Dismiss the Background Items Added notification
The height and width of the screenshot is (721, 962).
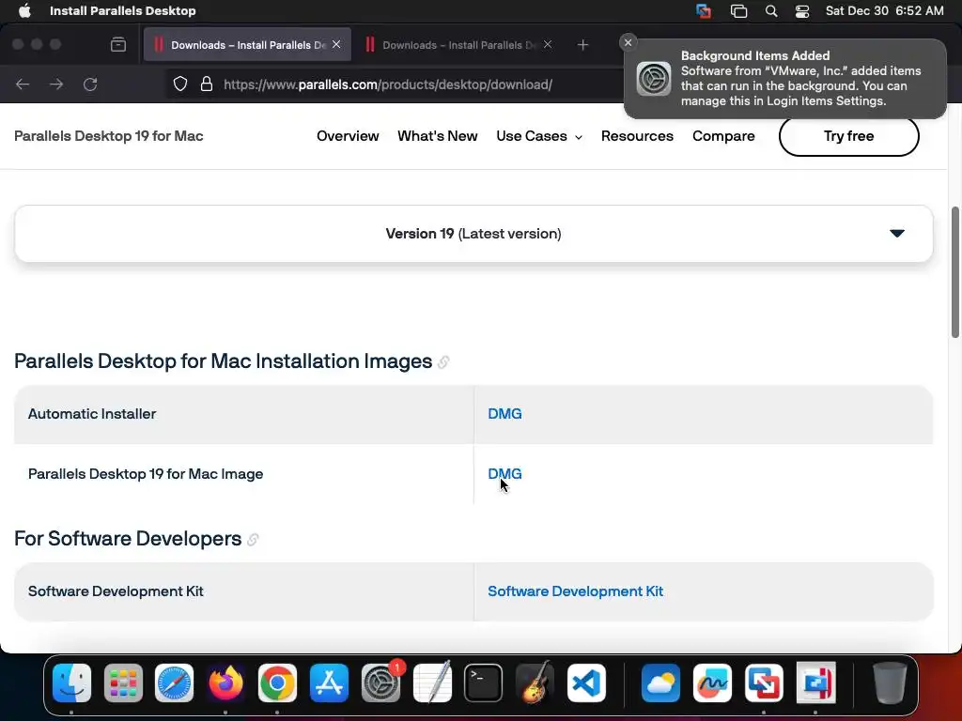click(x=628, y=42)
